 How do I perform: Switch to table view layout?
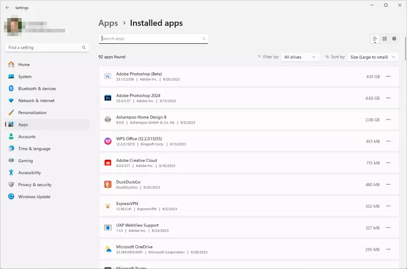pos(395,39)
